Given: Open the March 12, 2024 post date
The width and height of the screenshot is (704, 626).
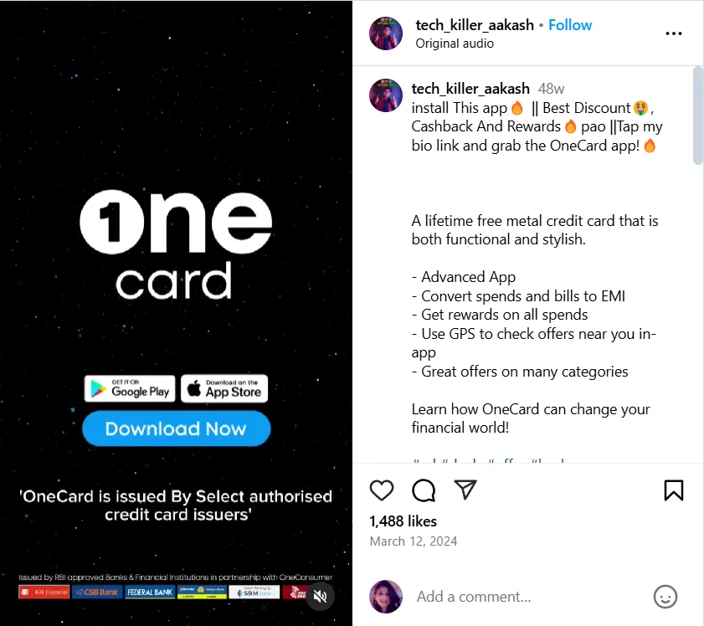Looking at the screenshot, I should pos(413,541).
